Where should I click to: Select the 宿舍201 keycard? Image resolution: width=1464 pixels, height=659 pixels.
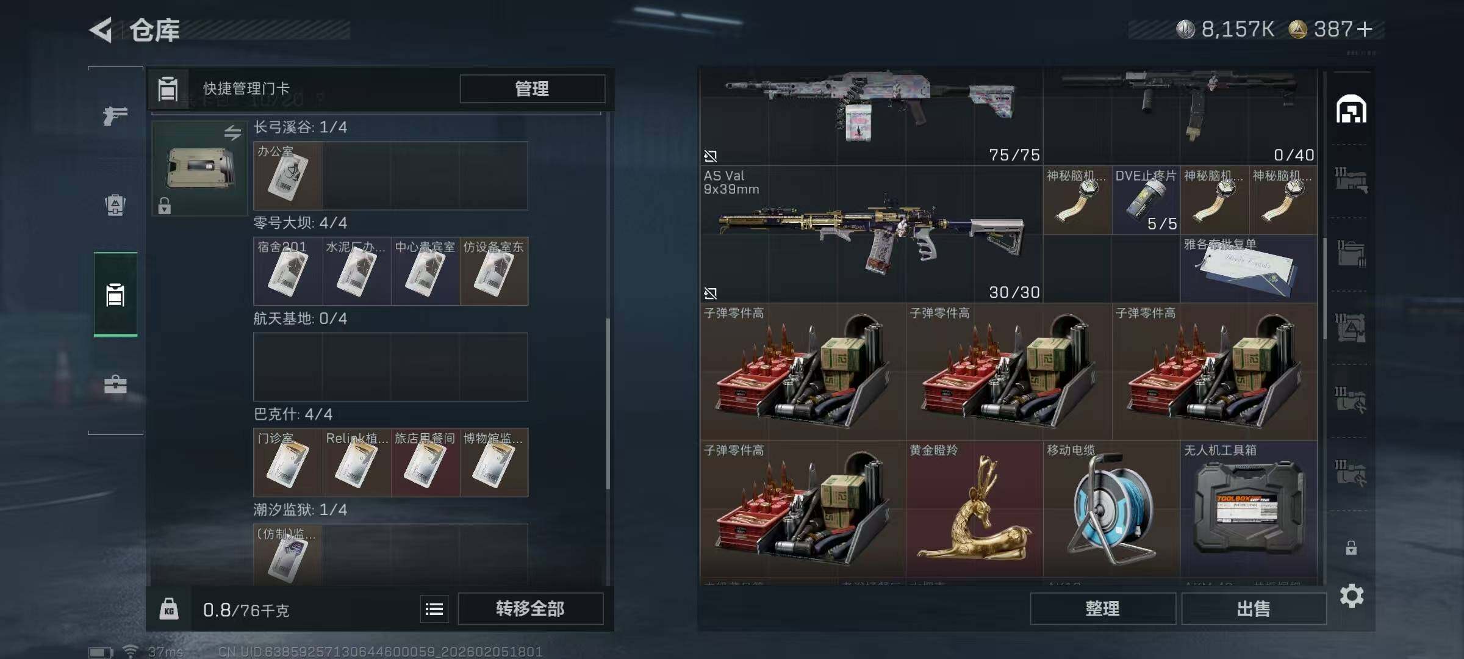click(x=288, y=271)
